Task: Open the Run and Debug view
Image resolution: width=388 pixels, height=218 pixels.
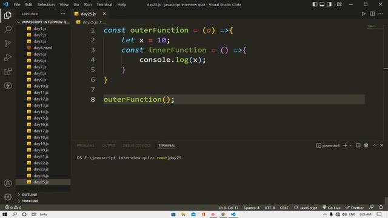Action: click(8, 58)
